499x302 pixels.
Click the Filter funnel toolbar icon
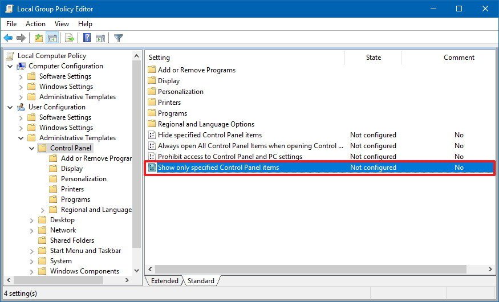pos(118,38)
